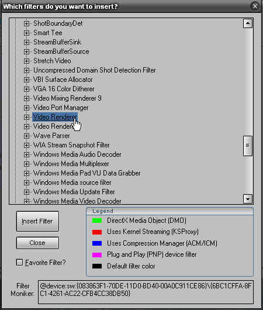
Task: Select the Stretch Video filter
Action: point(52,61)
